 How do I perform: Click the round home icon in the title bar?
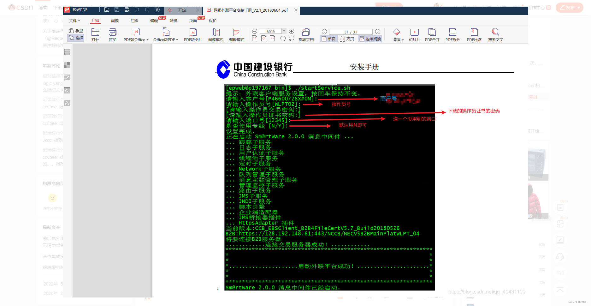pyautogui.click(x=157, y=10)
